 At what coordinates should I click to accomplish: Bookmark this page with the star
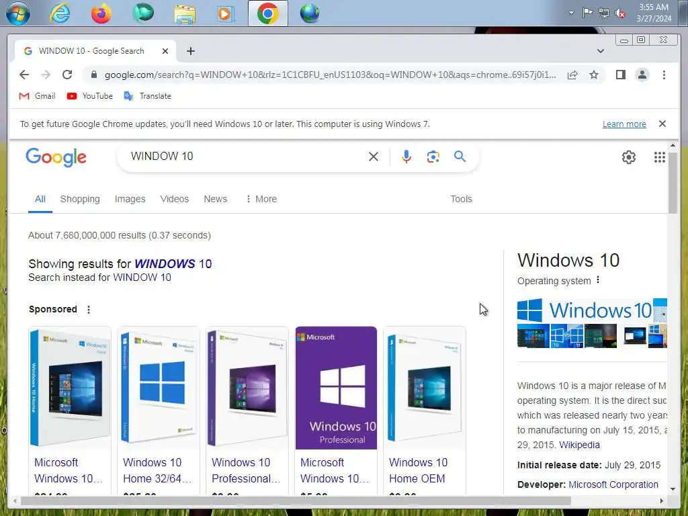594,75
